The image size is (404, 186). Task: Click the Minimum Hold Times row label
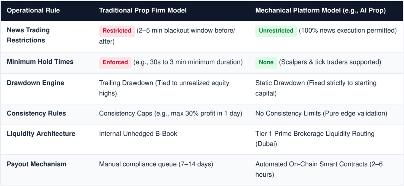40,62
